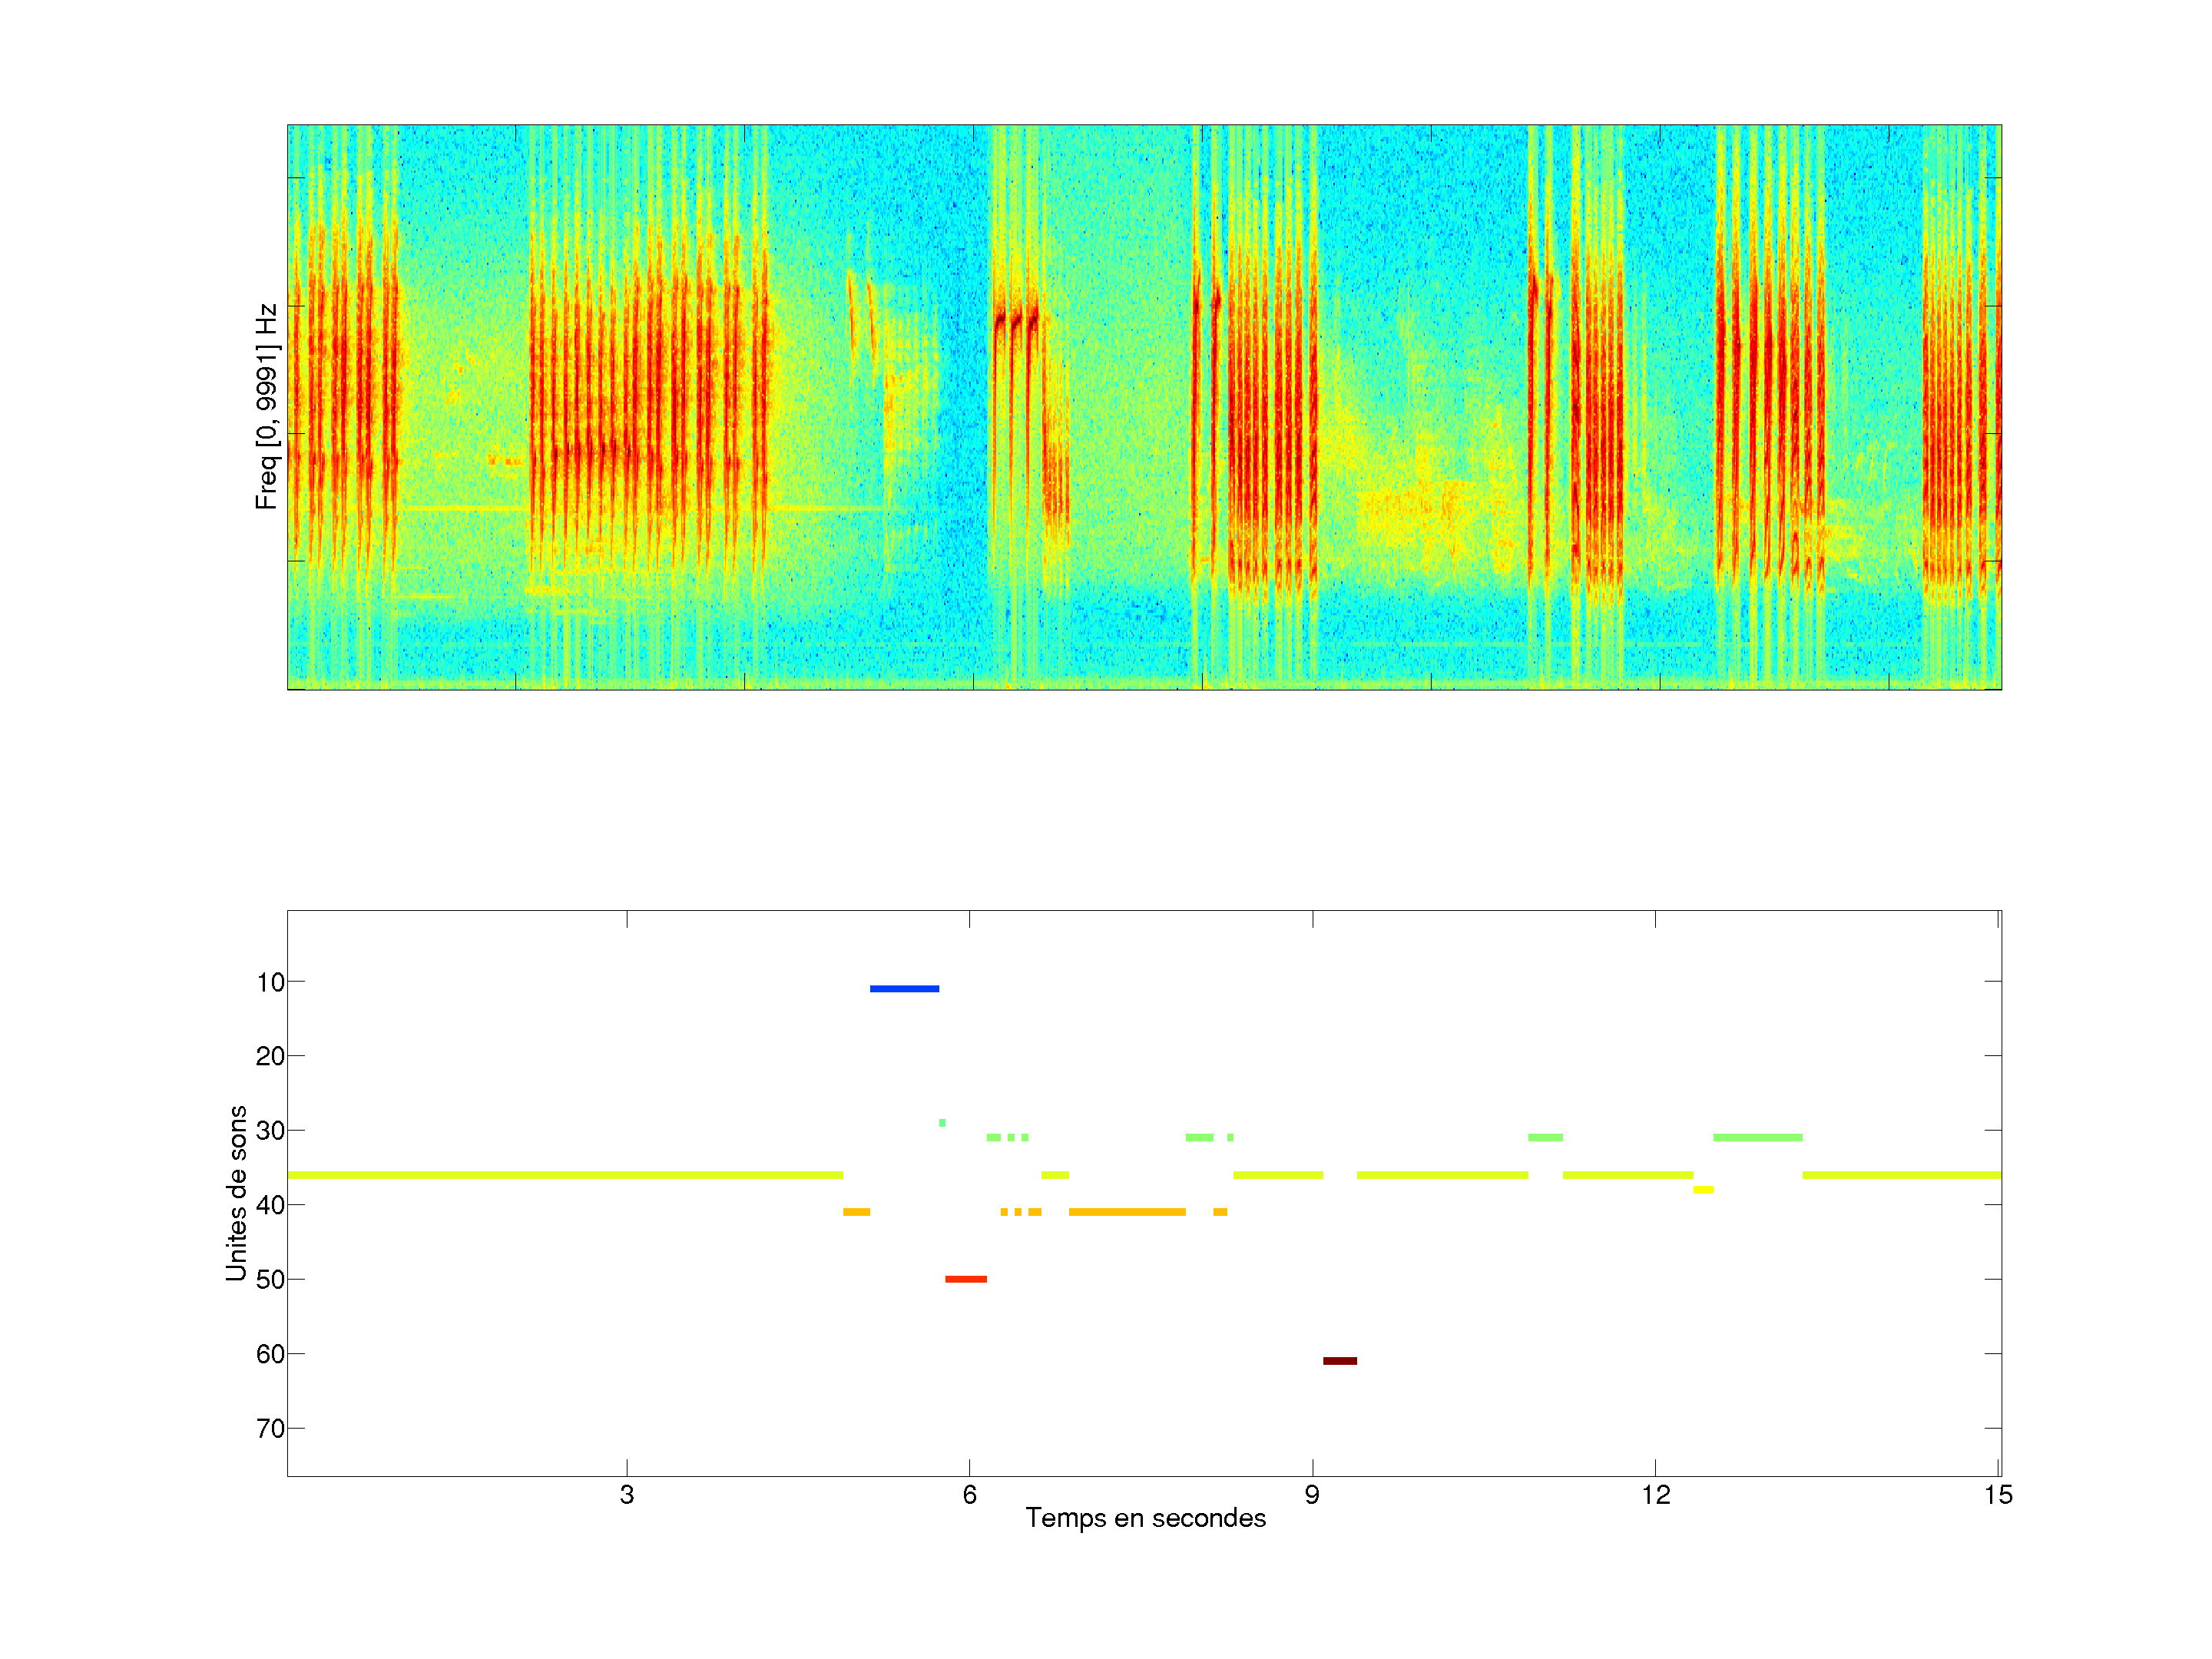This screenshot has height=1659, width=2212.
Task: Click the y-axis tick label 20
Action: [270, 1056]
